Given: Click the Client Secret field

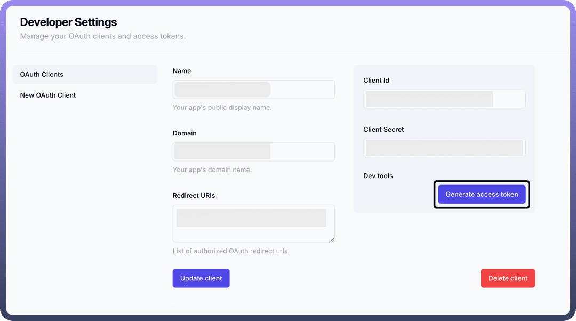Looking at the screenshot, I should click(x=444, y=148).
